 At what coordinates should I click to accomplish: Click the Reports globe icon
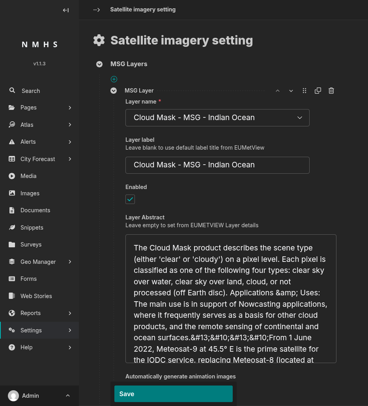tap(12, 313)
